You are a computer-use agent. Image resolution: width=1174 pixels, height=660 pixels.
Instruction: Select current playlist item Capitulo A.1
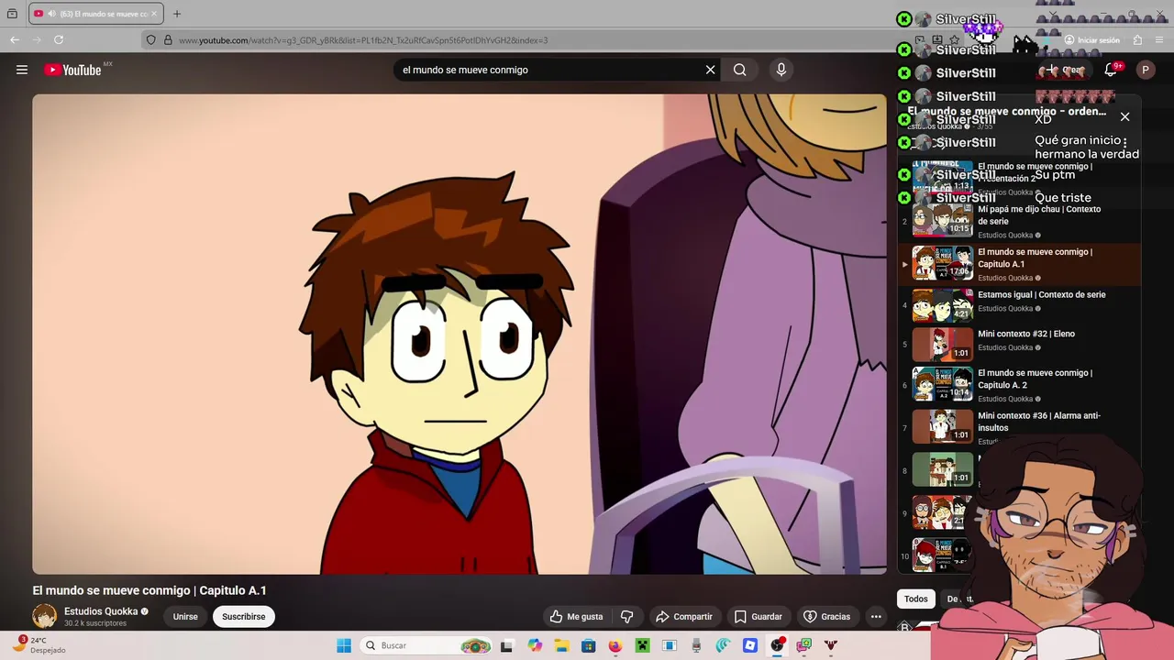[1020, 264]
